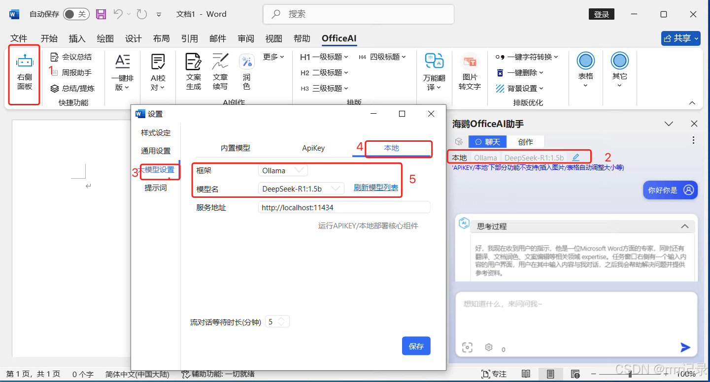Click 登录 sign-in button
Viewport: 710px width, 382px height.
[602, 14]
